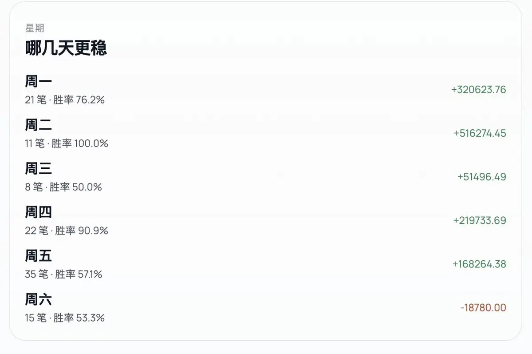Screen dimensions: 532x354
Task: Select the 11 笔 · 胜率 100.0% text
Action: (x=67, y=143)
